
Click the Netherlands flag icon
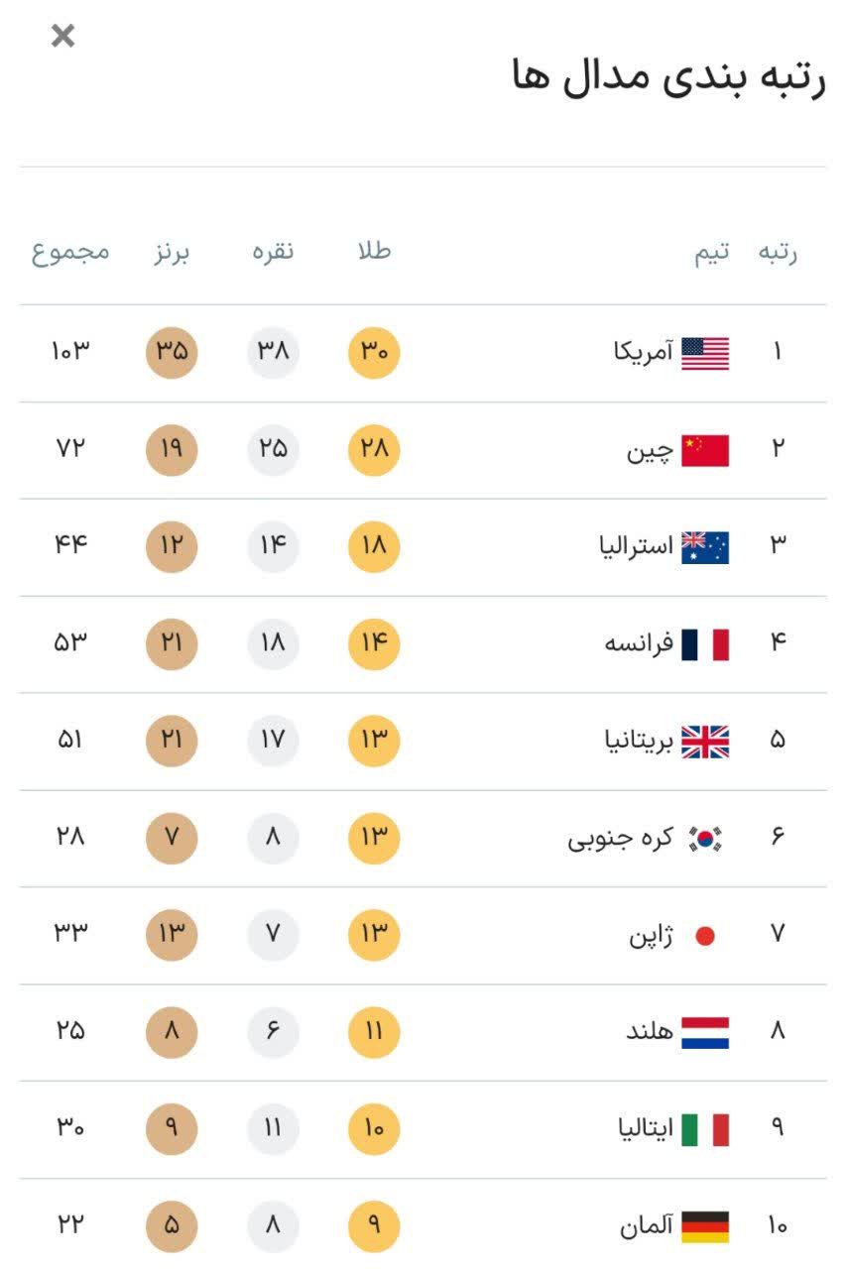point(705,1032)
